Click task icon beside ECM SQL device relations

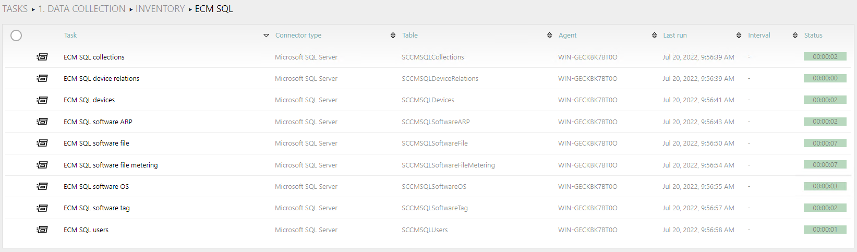coord(42,78)
